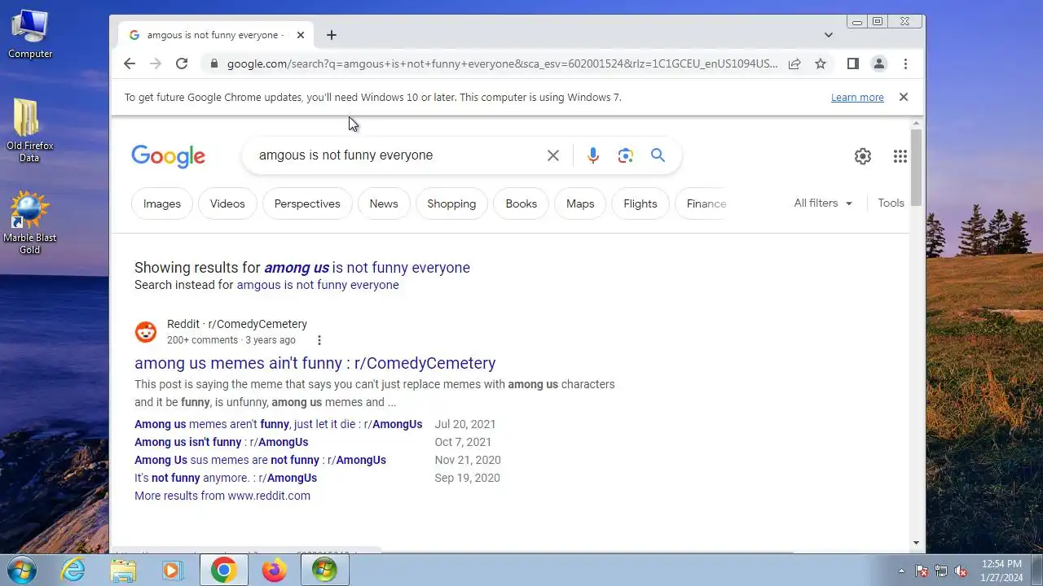Screen dimensions: 1043x586
Task: Open 'Among us memes aren't funny' sublink
Action: click(x=279, y=424)
